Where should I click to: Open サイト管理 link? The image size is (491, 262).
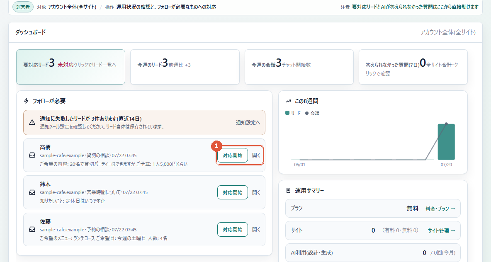(442, 230)
